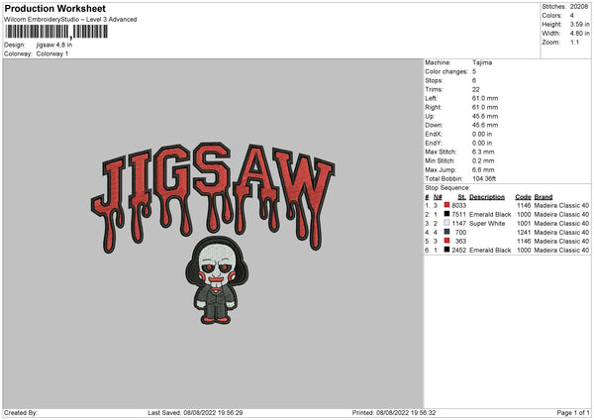The height and width of the screenshot is (420, 594).
Task: Click stitch count 8033 in row 1
Action: point(458,205)
